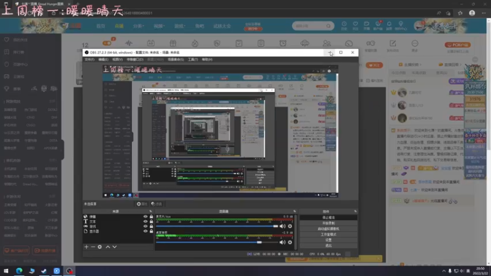
Task: Add a new source with the plus icon
Action: [87, 247]
